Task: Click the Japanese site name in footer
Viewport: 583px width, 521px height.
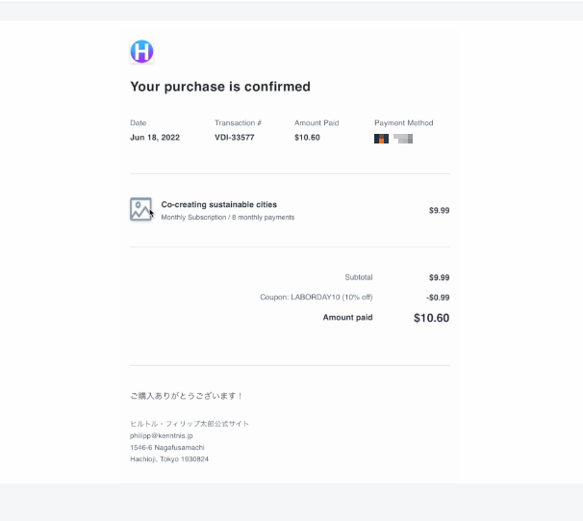Action: click(190, 424)
